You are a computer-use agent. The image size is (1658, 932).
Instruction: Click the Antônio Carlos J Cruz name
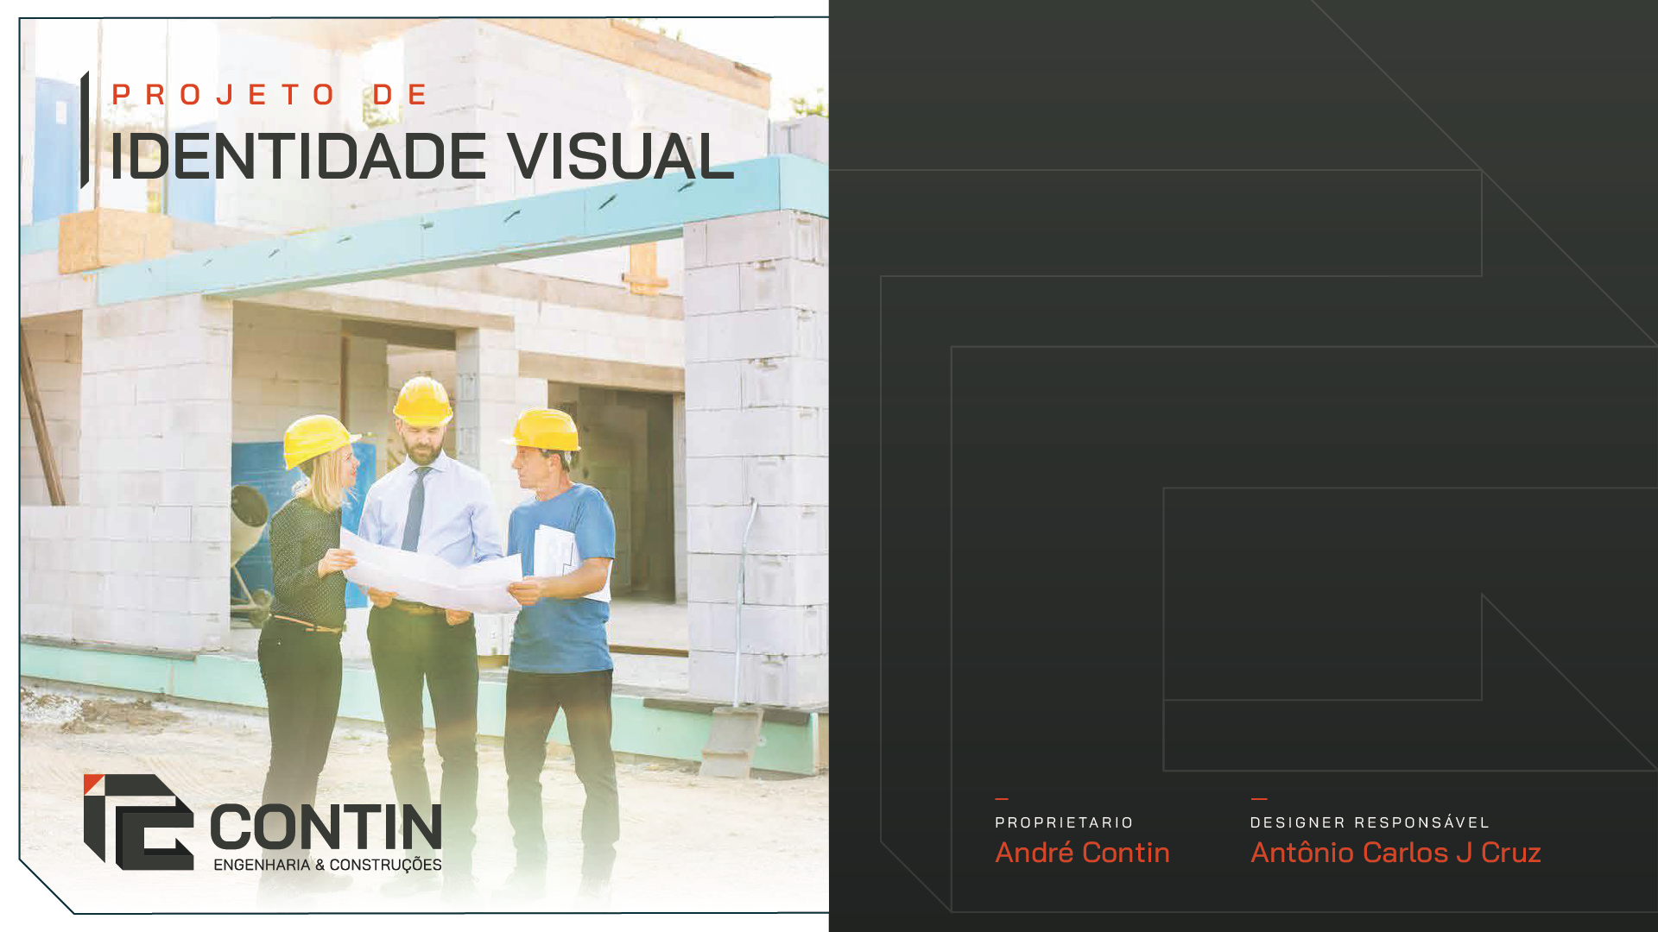1395,853
